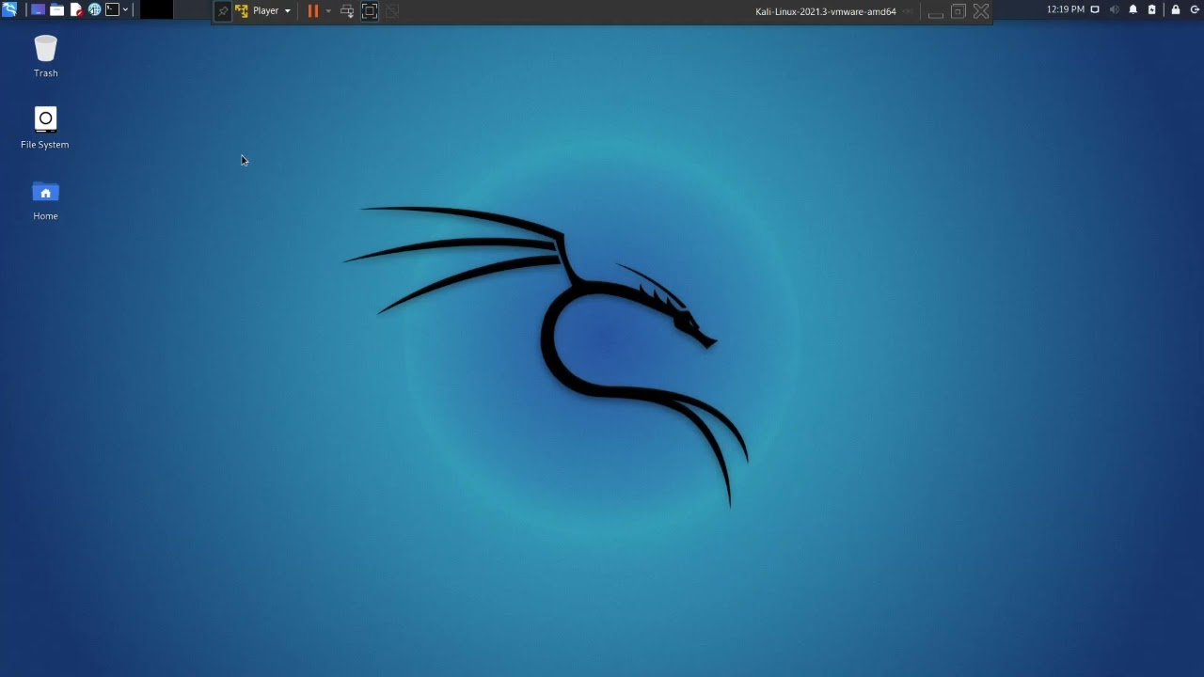
Task: Pause the virtual machine
Action: click(x=313, y=11)
